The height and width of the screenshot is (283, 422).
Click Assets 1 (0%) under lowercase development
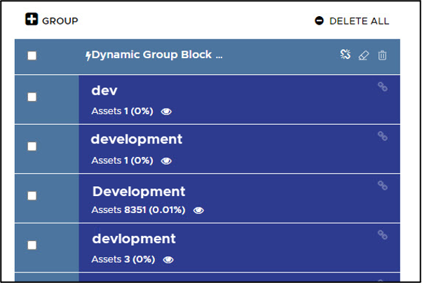coord(123,160)
